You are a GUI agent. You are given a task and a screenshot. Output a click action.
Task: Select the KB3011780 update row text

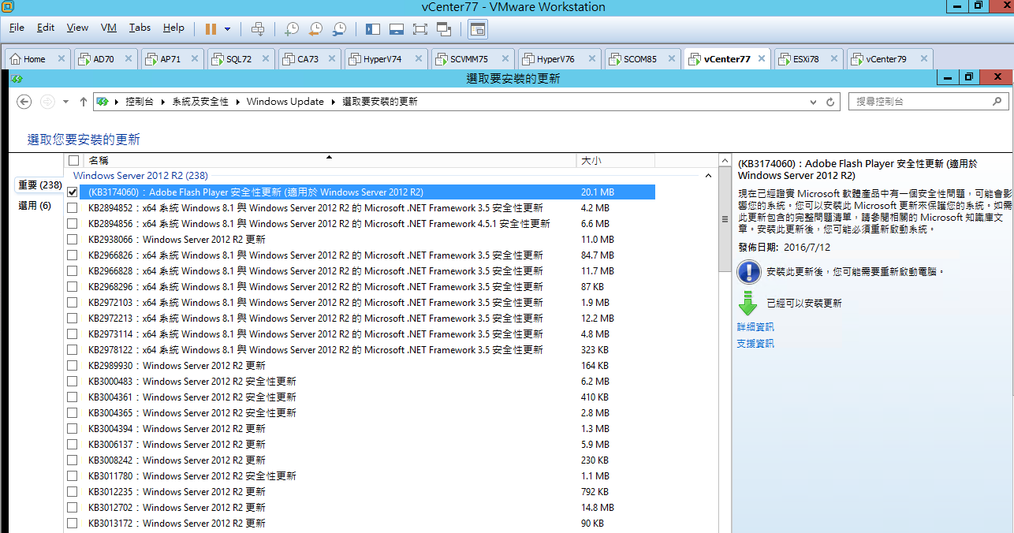pos(192,476)
